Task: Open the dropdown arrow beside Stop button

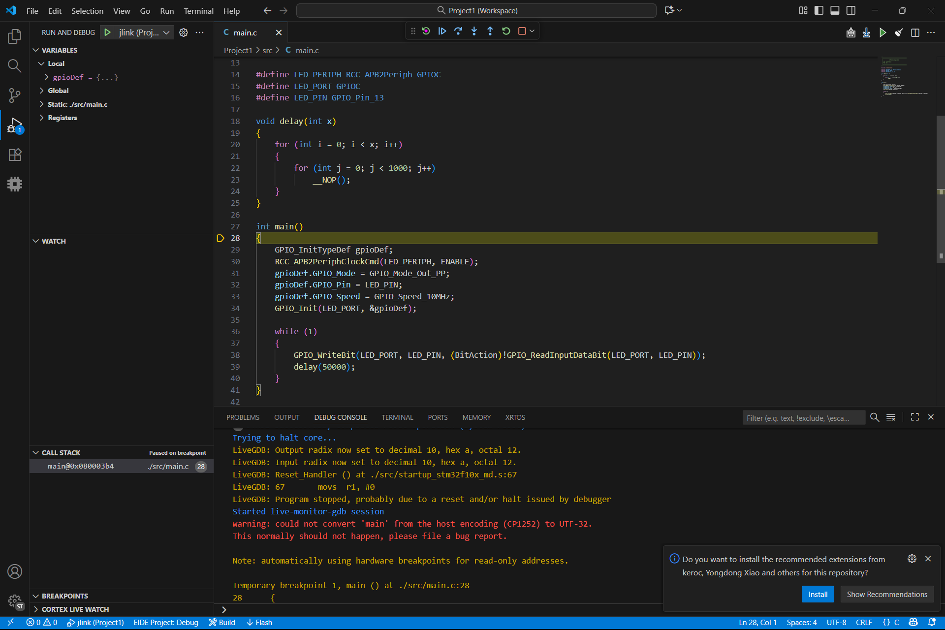Action: point(532,31)
